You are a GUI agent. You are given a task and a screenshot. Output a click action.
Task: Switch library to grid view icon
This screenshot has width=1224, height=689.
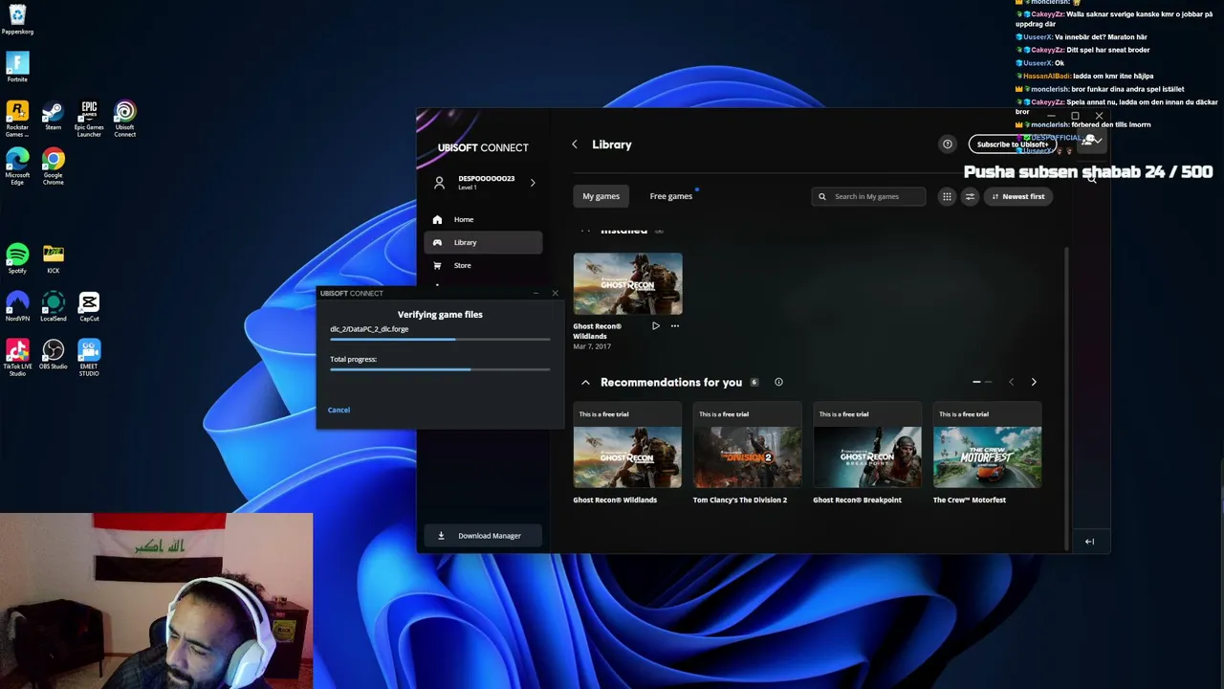(x=947, y=196)
